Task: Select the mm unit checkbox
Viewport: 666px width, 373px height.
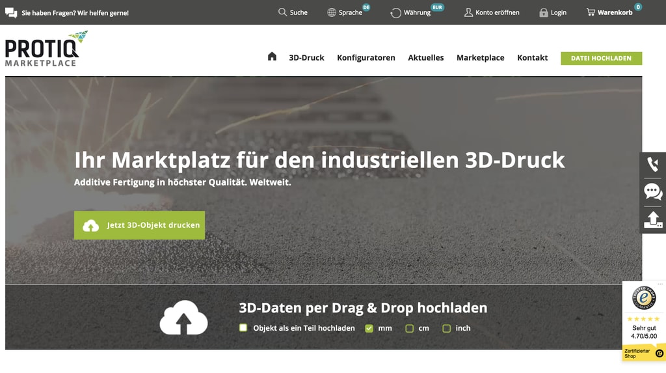Action: pyautogui.click(x=369, y=328)
